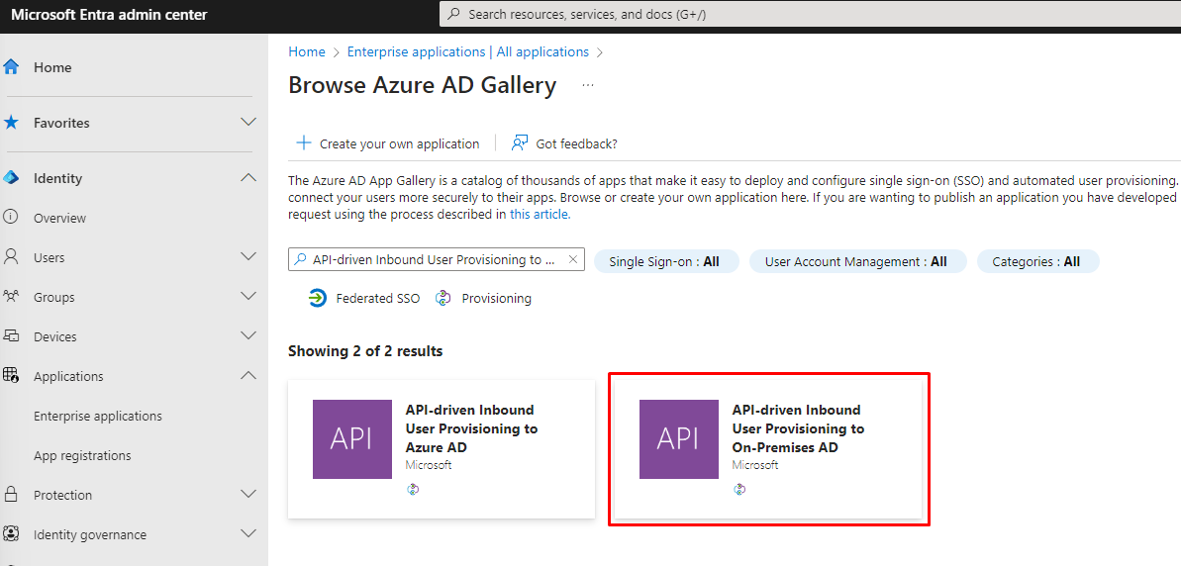Image resolution: width=1181 pixels, height=566 pixels.
Task: Click the Identity diamond icon
Action: 12,178
